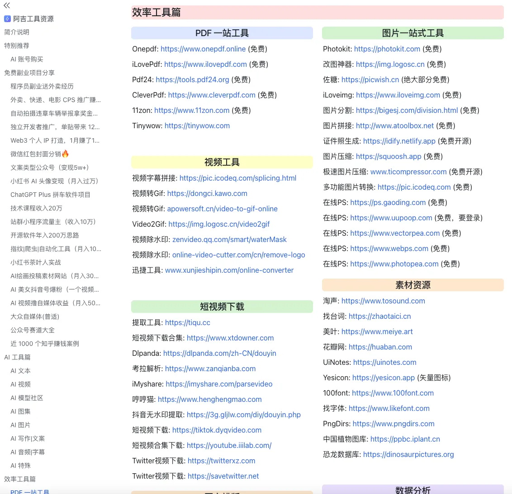Visit the huaban.com link
The width and height of the screenshot is (512, 494).
coord(380,347)
